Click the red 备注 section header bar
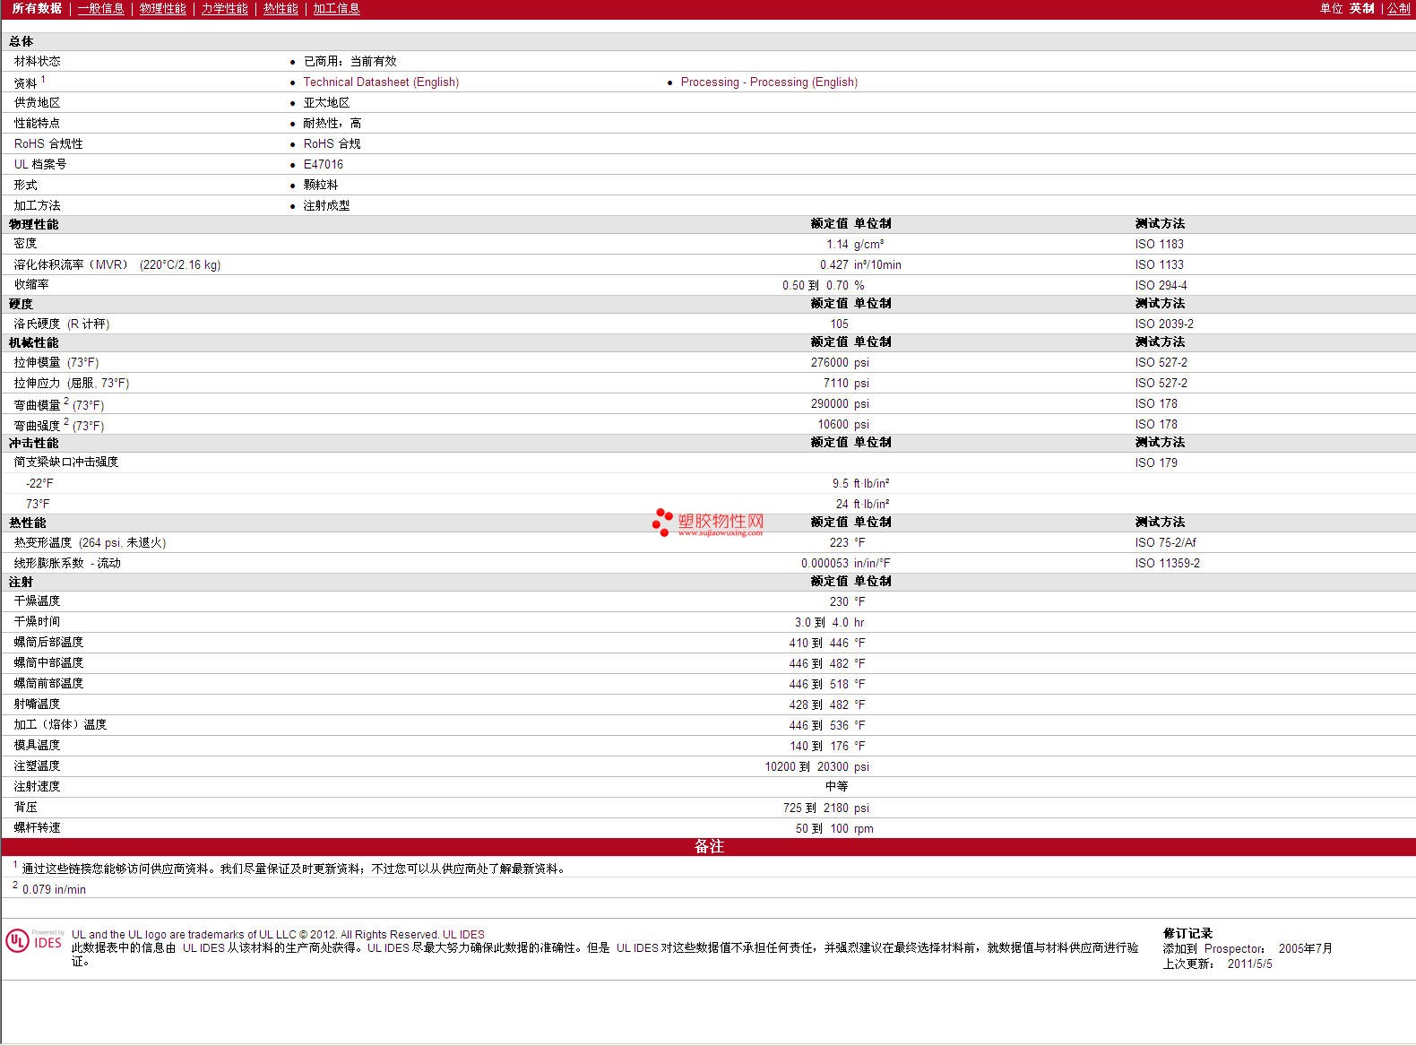This screenshot has width=1416, height=1046. tap(708, 846)
